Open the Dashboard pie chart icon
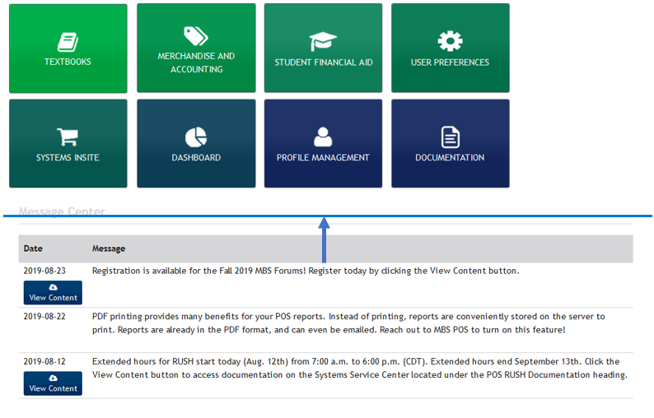Screen dimensions: 654x418 click(196, 137)
